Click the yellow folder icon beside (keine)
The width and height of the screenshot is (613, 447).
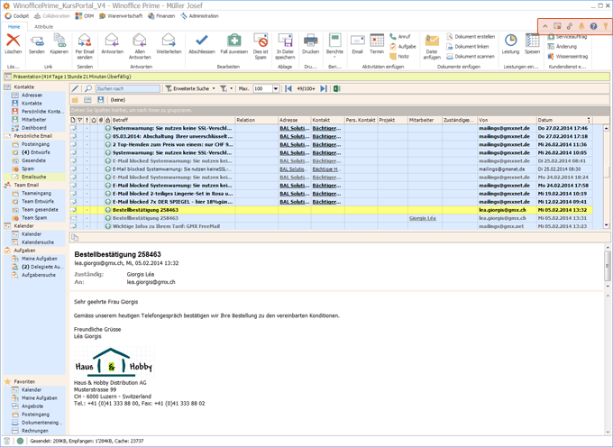tap(75, 100)
